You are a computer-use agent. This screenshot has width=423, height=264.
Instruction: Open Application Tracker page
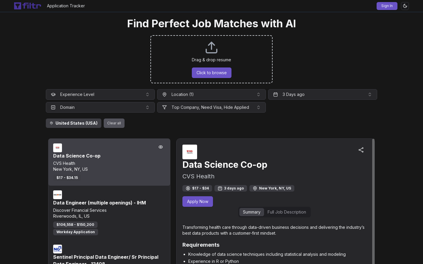tap(66, 6)
